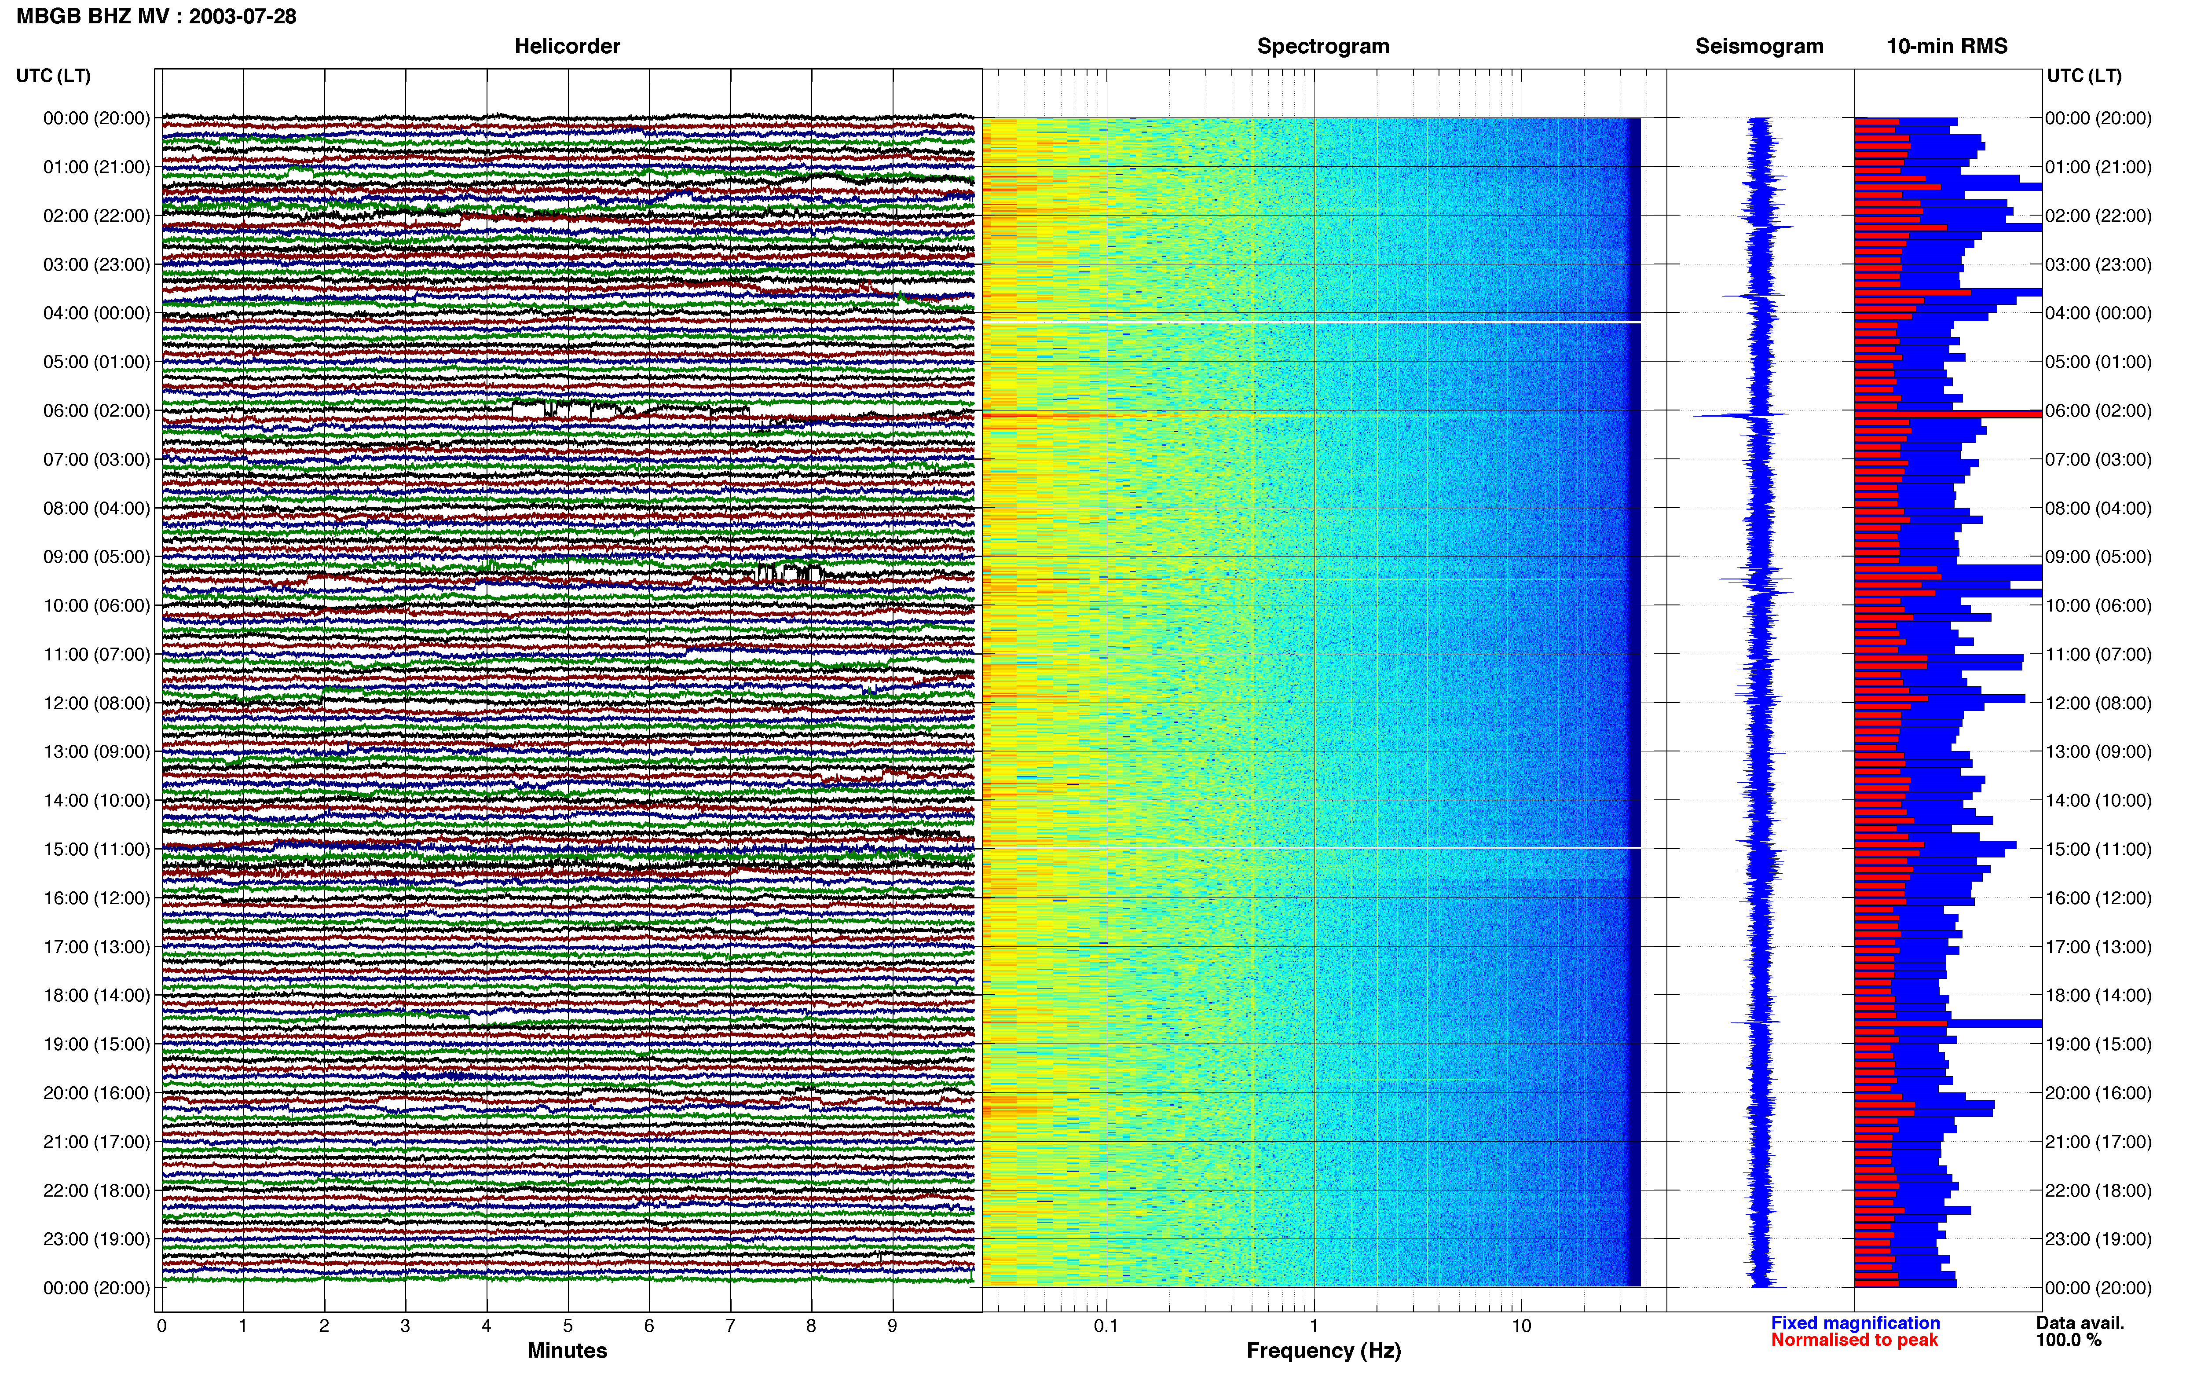This screenshot has width=2208, height=1381.
Task: Click the 'Minutes' x-axis label
Action: click(x=567, y=1351)
